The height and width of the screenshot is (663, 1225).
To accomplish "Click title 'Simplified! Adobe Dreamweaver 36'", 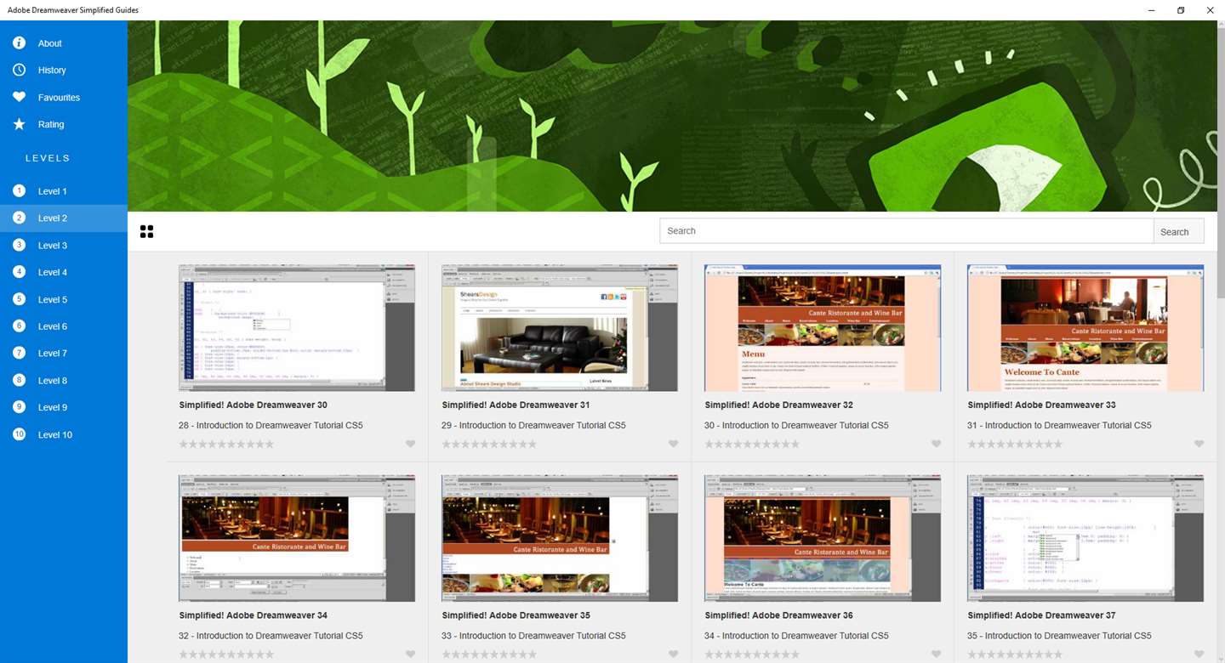I will [x=779, y=615].
